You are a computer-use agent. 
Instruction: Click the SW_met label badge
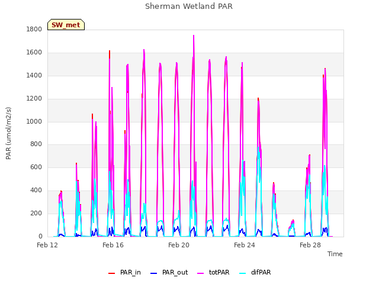pyautogui.click(x=66, y=25)
